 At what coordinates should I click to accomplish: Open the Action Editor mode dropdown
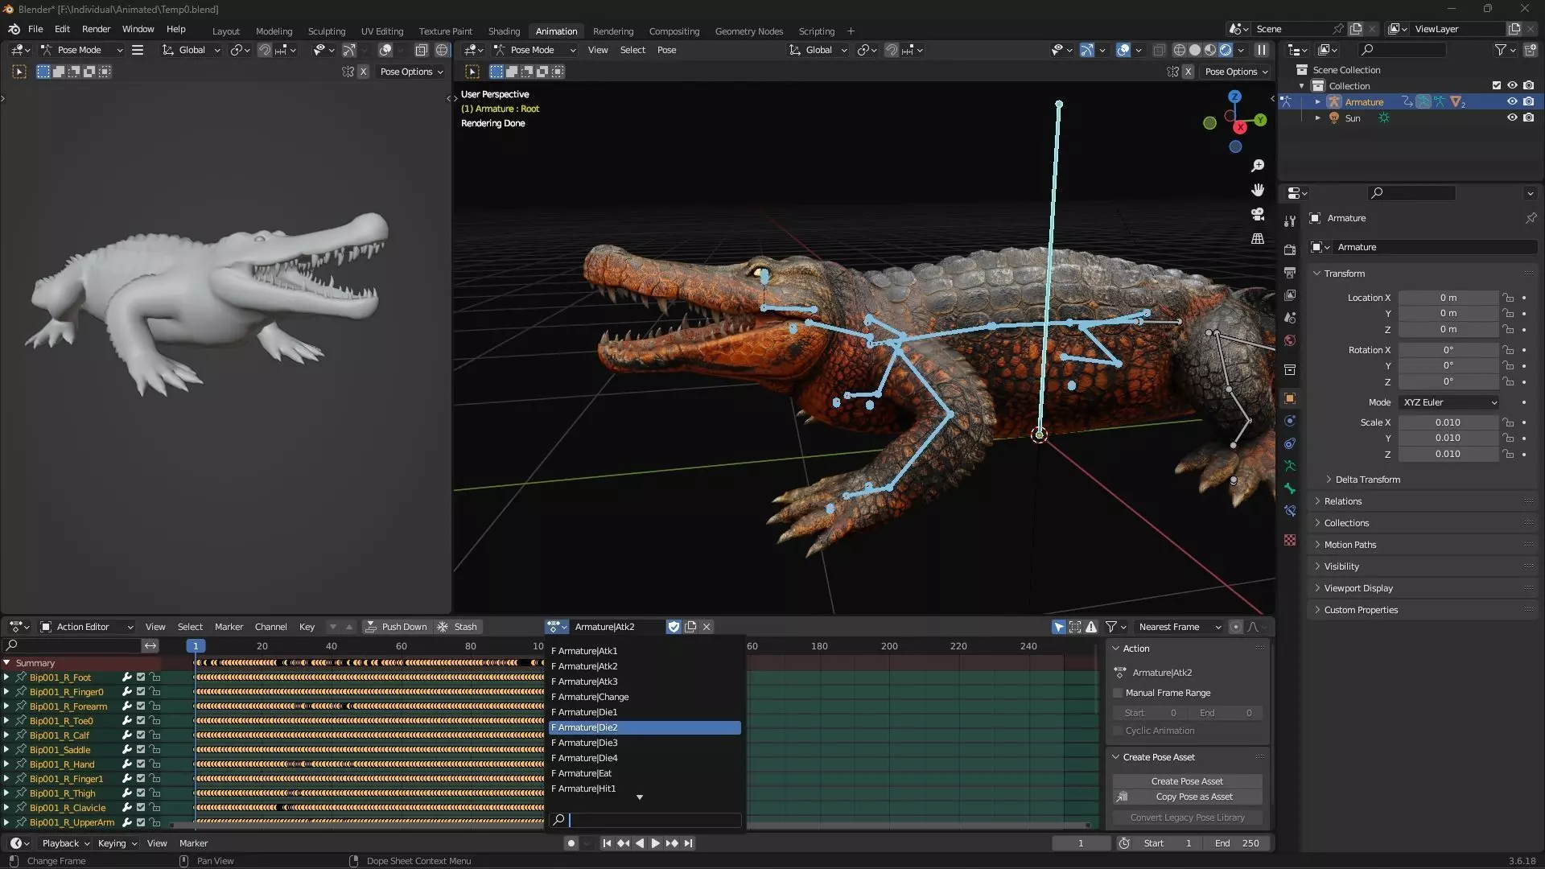(86, 627)
